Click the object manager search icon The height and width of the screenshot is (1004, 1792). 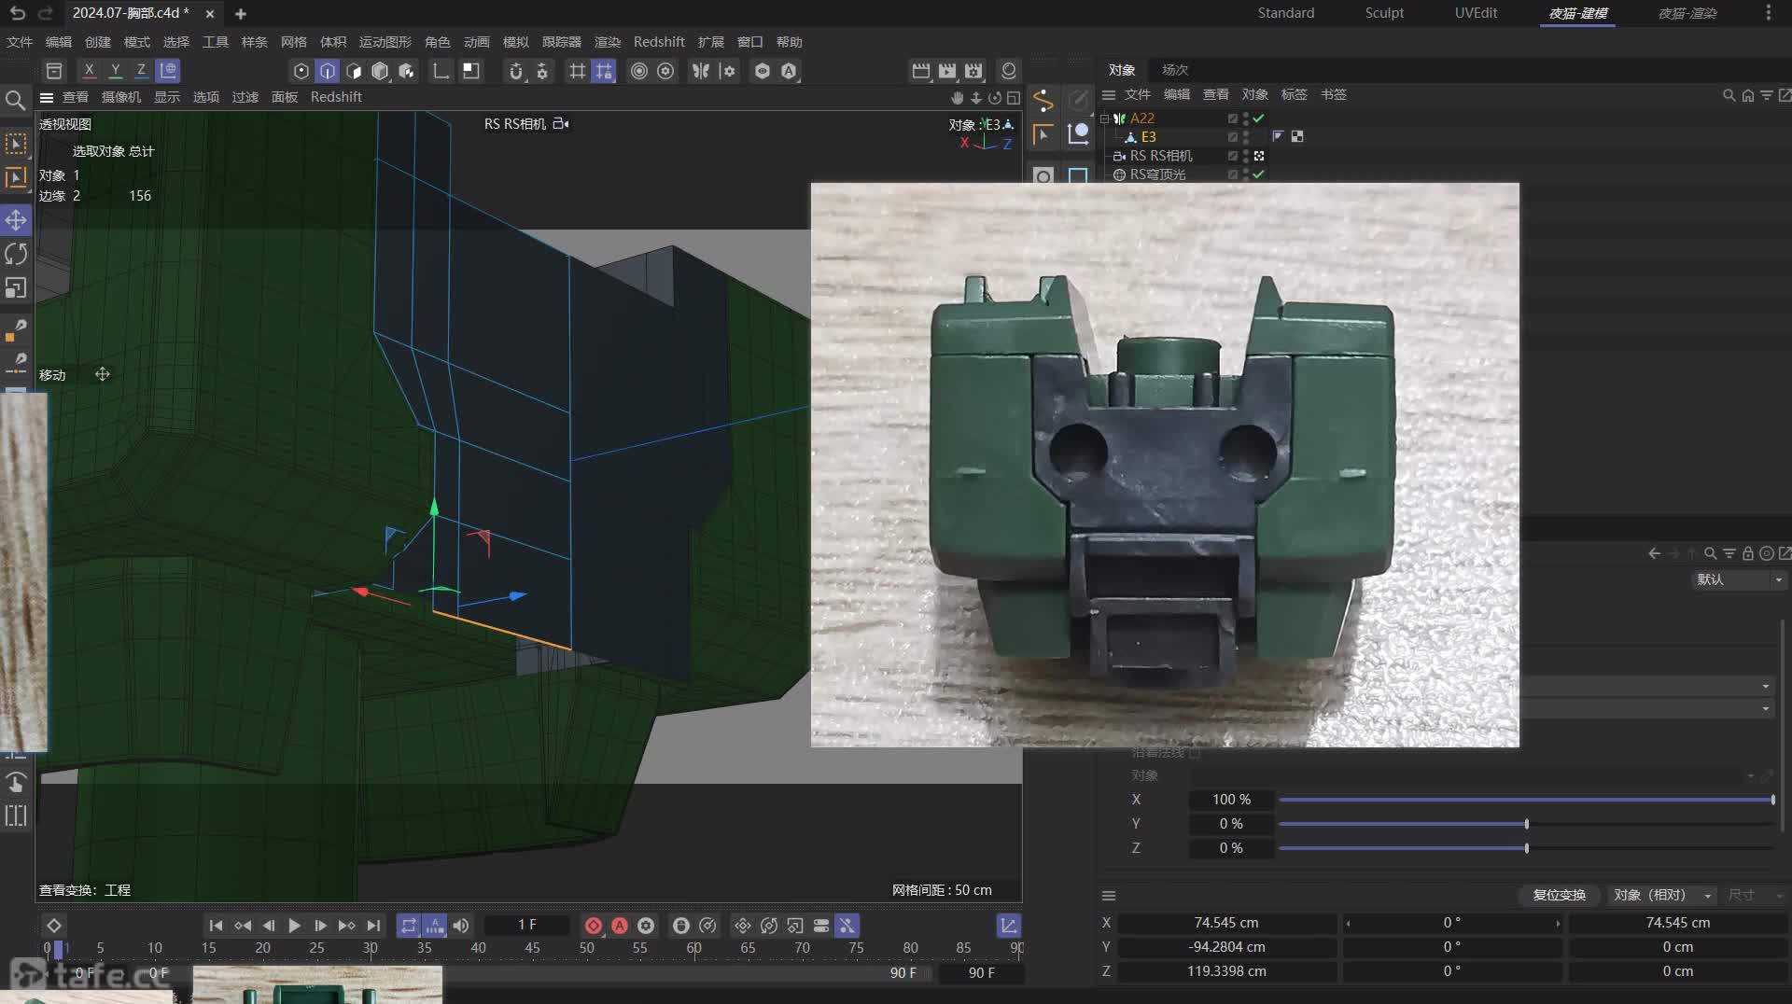point(1729,95)
